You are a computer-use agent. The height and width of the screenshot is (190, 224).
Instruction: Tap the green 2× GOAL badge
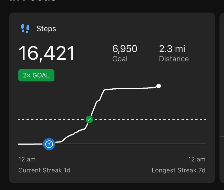pyautogui.click(x=36, y=75)
